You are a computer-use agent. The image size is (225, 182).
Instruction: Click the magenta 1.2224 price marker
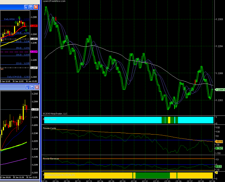click(34, 52)
